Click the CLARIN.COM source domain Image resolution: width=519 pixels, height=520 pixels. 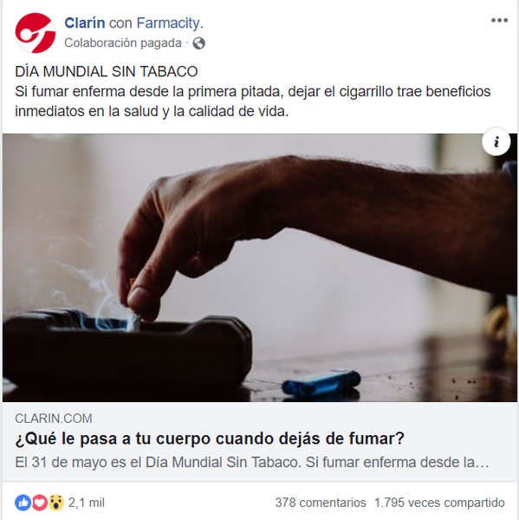54,419
